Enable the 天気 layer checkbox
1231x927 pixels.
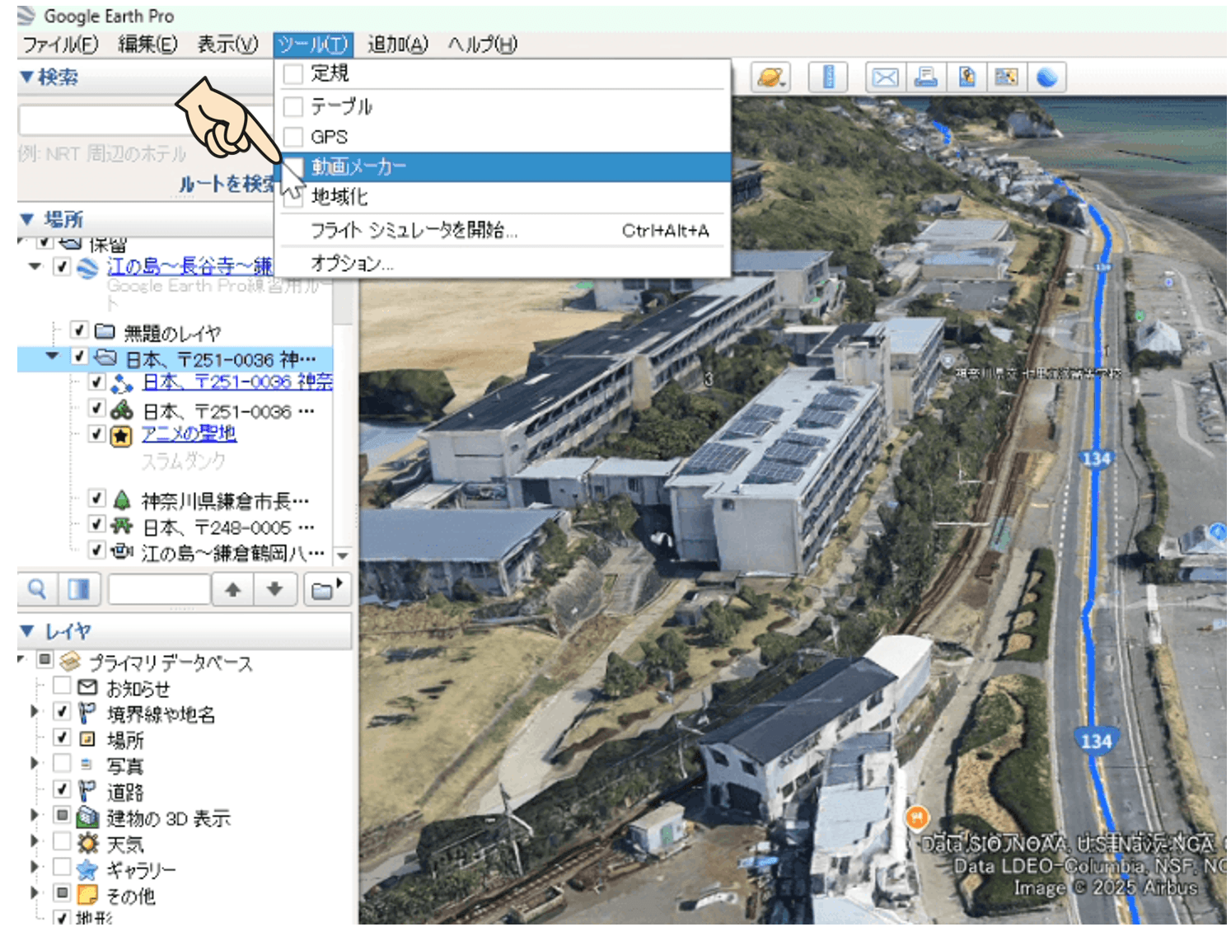pyautogui.click(x=62, y=841)
